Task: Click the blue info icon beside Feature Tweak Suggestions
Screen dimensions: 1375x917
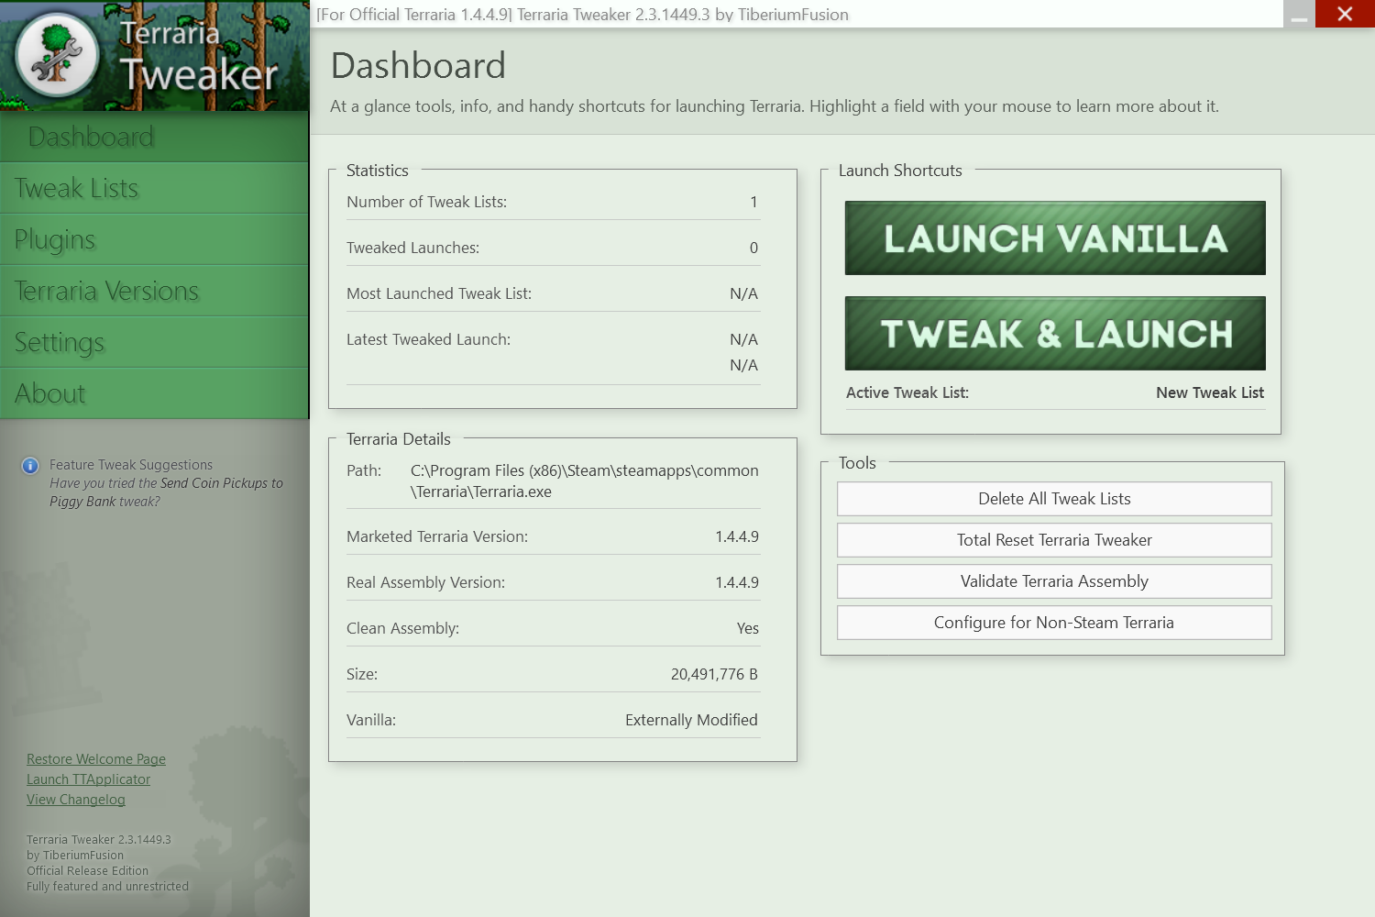Action: click(x=30, y=466)
